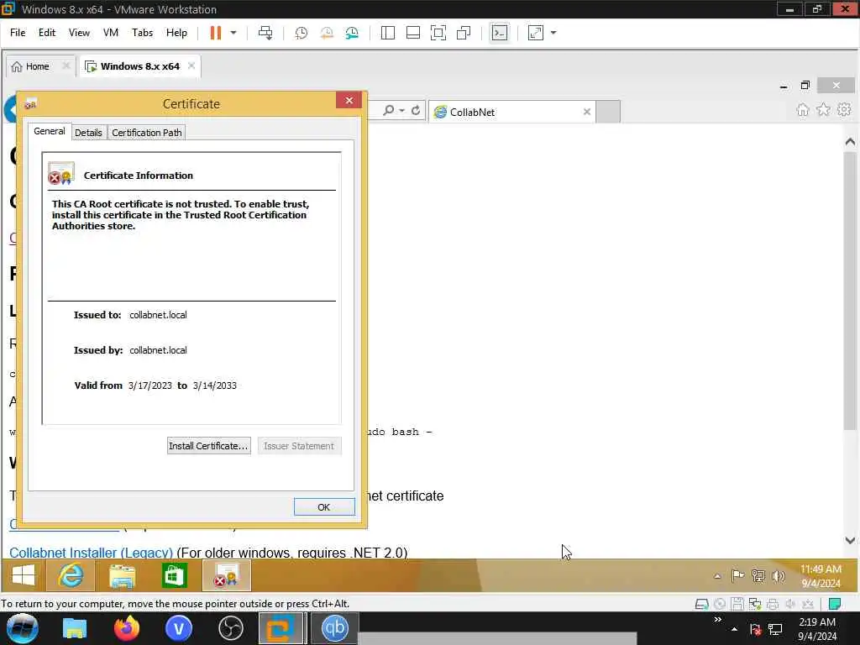The height and width of the screenshot is (645, 860).
Task: Switch to the Certification Path tab
Action: pyautogui.click(x=146, y=133)
